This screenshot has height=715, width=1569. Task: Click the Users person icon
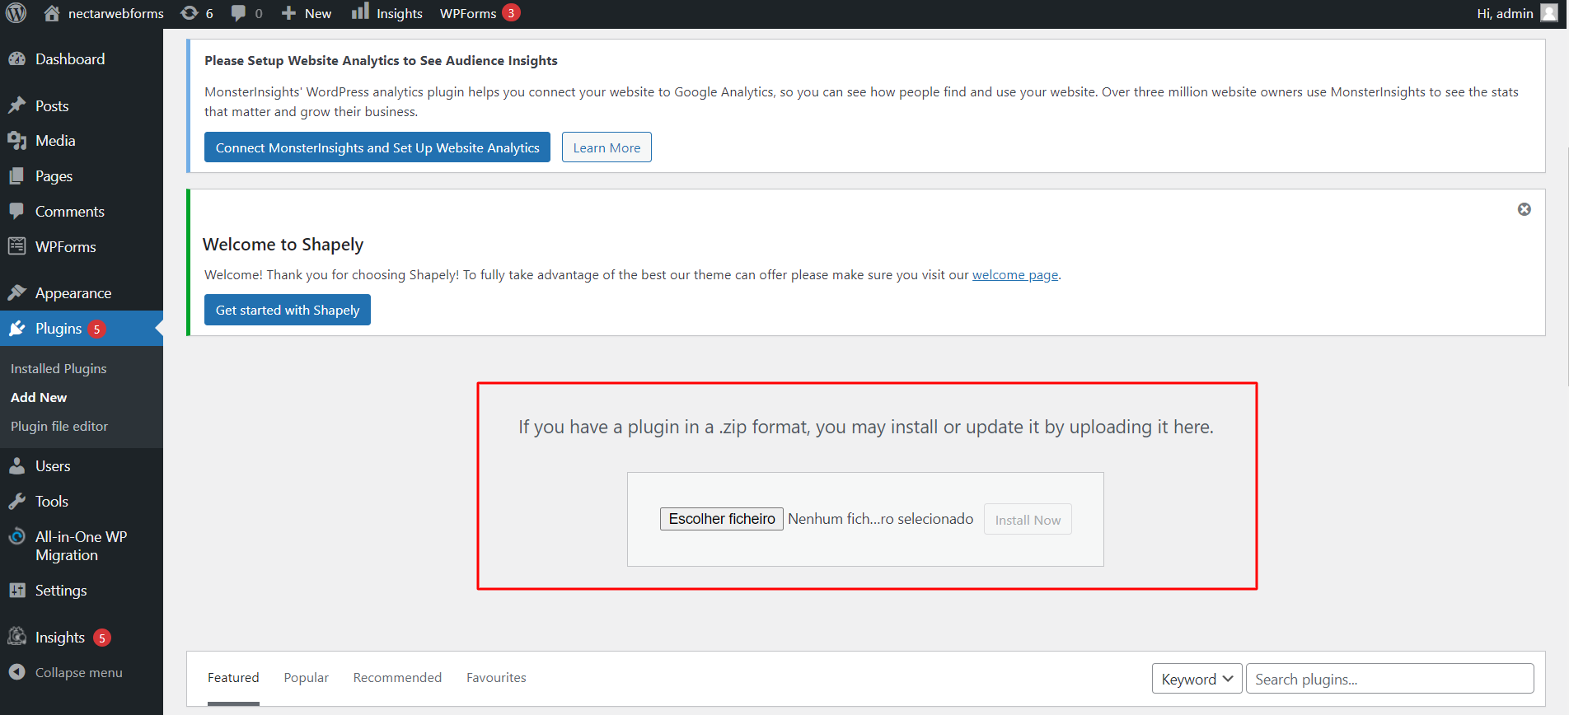(16, 466)
